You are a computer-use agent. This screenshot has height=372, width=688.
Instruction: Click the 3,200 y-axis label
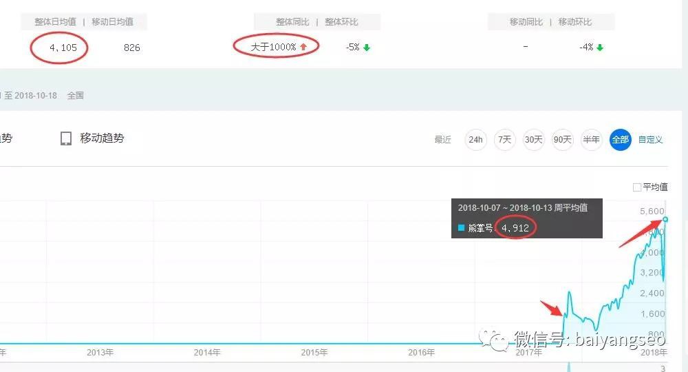click(x=652, y=272)
